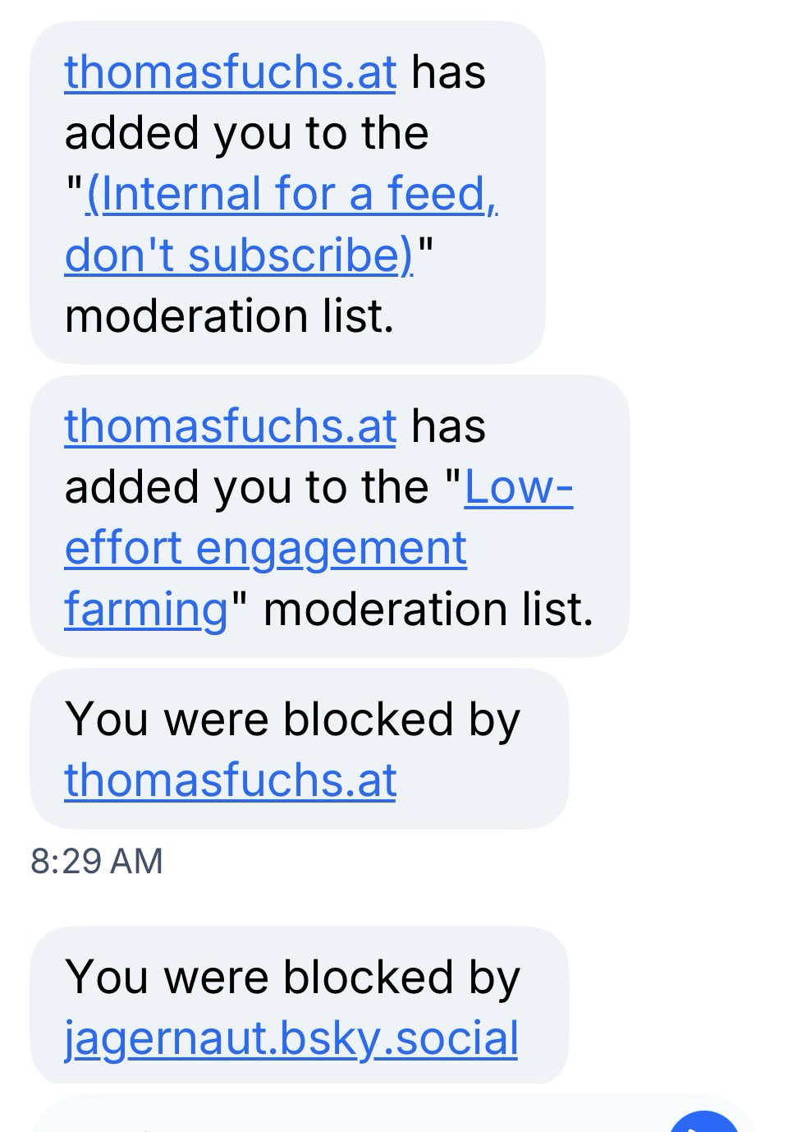Tap the 8:29 AM timestamp
This screenshot has width=788, height=1132.
(x=97, y=861)
